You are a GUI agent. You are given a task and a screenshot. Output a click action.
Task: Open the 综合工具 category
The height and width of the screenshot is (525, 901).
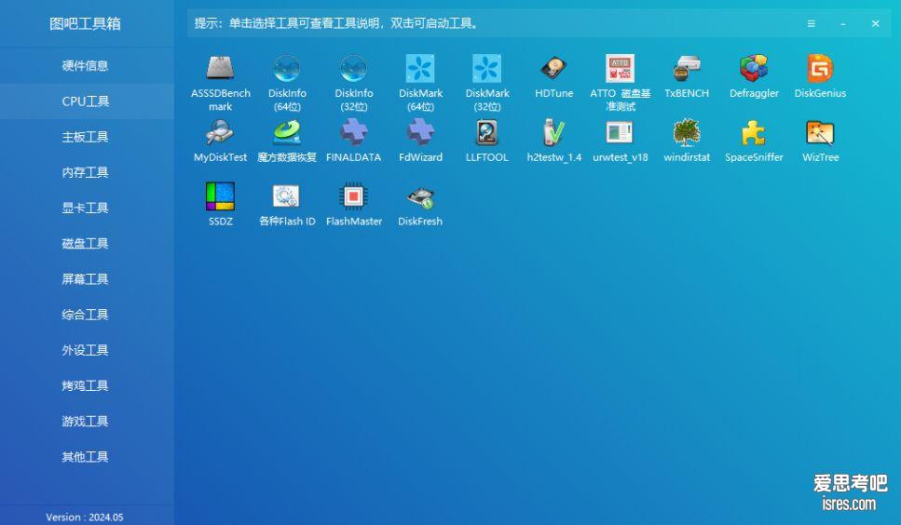(x=87, y=315)
